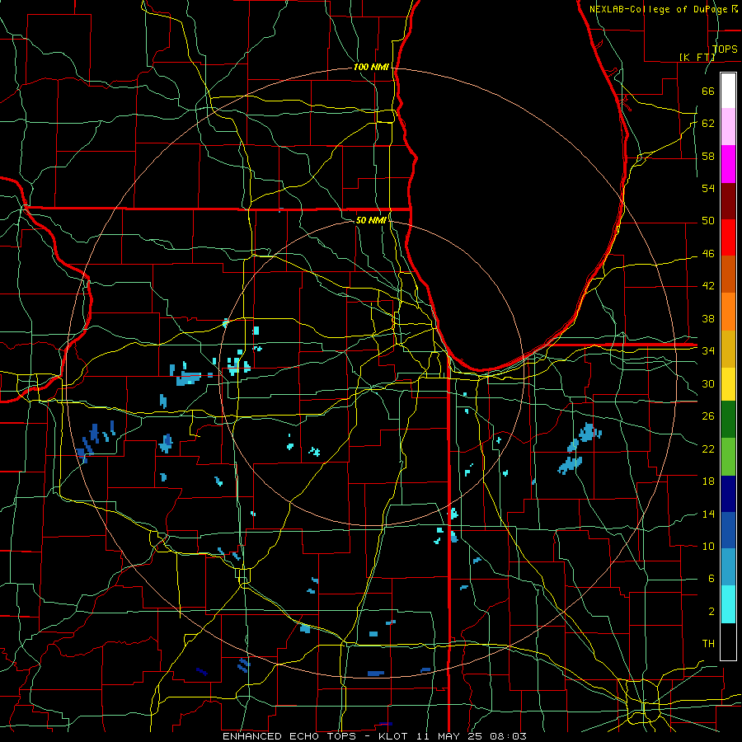
Task: Select the bright red legend swatch
Action: [728, 237]
